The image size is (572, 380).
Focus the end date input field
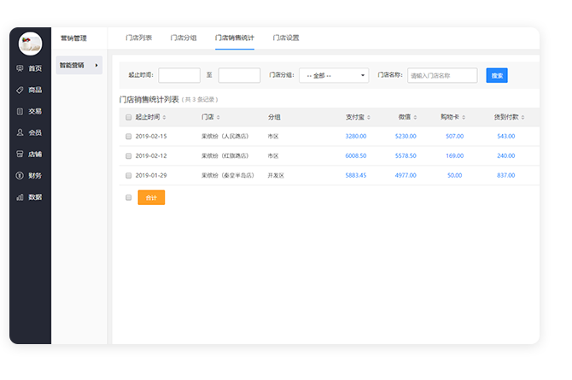pos(239,75)
